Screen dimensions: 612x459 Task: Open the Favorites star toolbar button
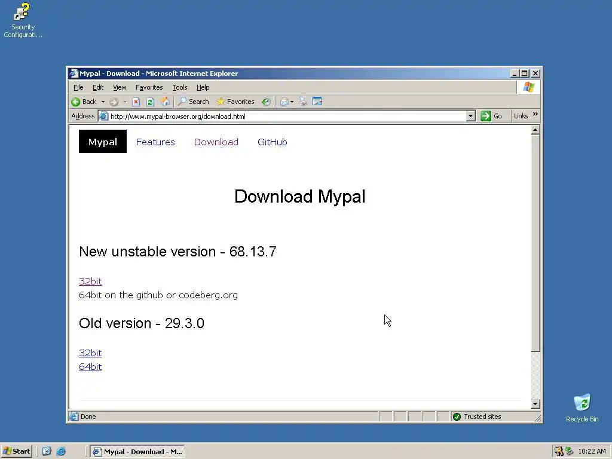(x=235, y=102)
